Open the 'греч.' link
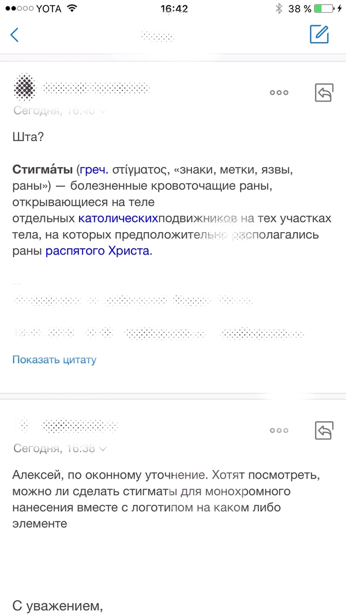Screen dimensions: 346x614 [x=95, y=170]
